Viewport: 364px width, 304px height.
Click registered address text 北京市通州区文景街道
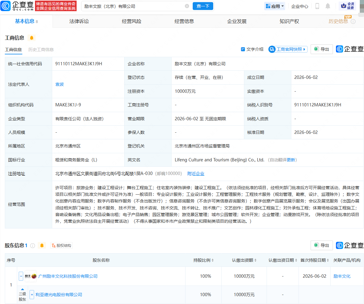click(x=104, y=173)
